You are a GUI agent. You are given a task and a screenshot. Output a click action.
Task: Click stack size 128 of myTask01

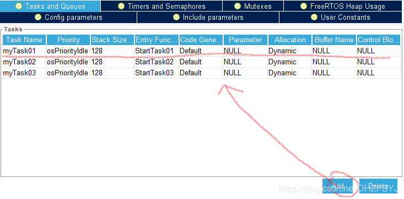click(x=112, y=51)
